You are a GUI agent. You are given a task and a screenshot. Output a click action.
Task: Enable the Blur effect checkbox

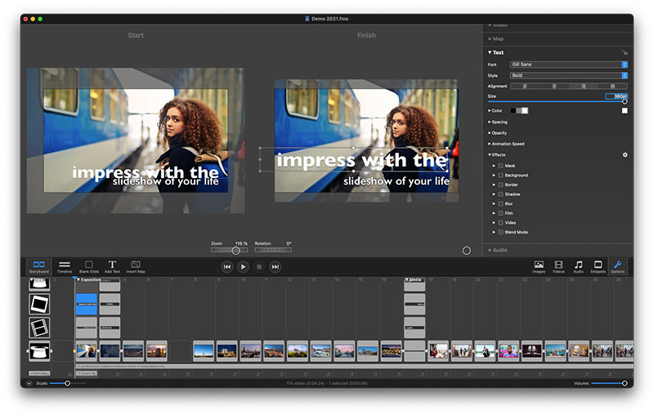[x=500, y=203]
